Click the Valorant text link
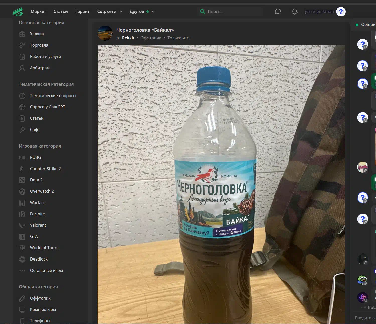376x324 pixels. [x=38, y=225]
